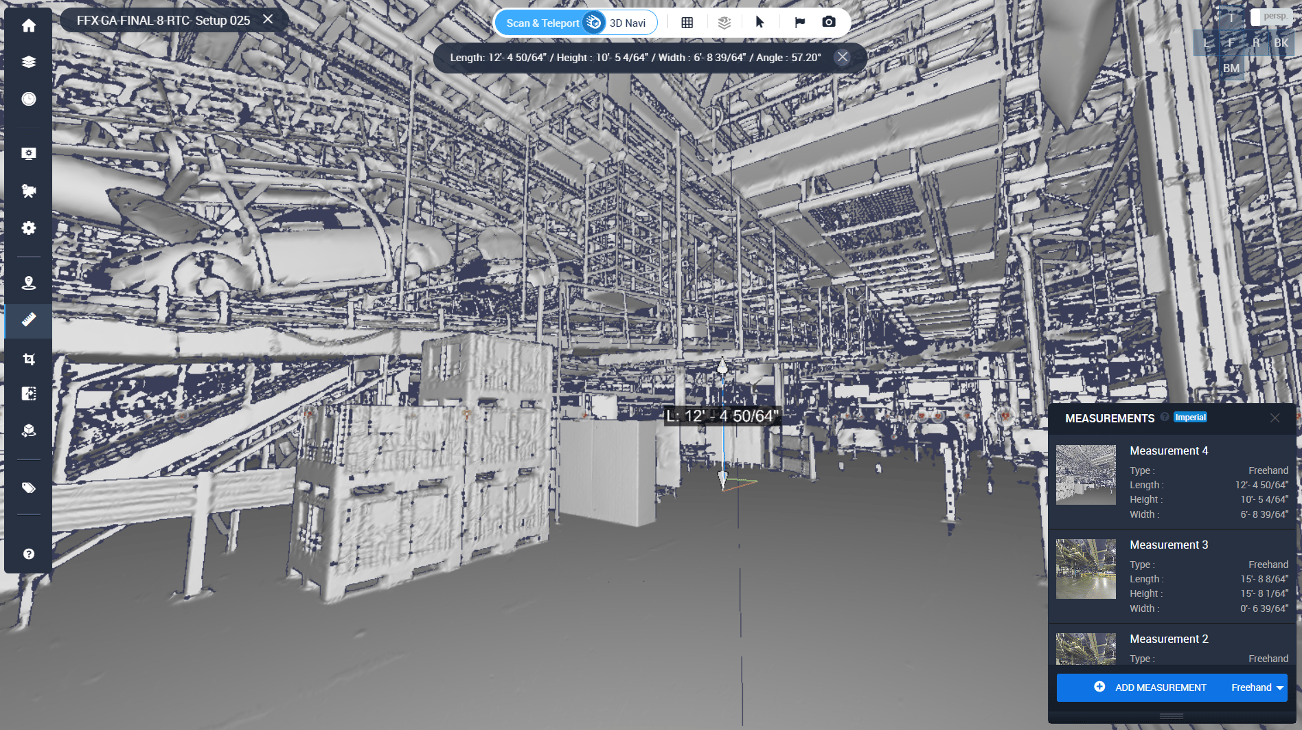Select the 3D object rotate tool
The width and height of the screenshot is (1302, 730).
[x=28, y=431]
